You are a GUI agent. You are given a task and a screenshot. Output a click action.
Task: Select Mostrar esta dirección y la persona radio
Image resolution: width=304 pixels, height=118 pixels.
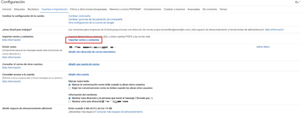(x=70, y=98)
